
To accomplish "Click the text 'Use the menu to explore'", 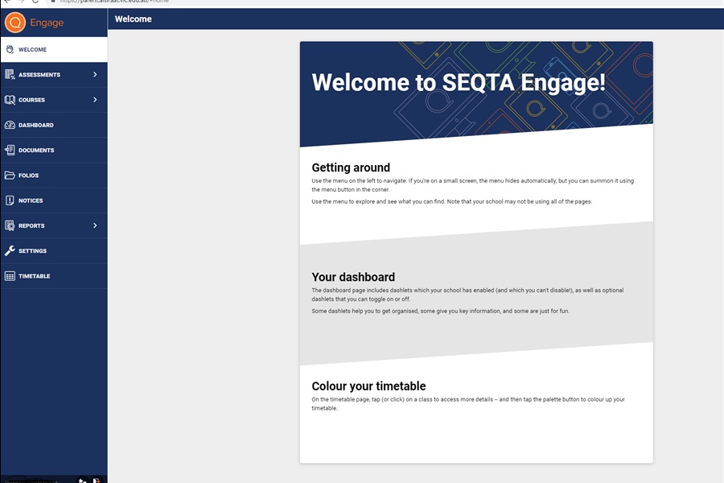I will 451,201.
